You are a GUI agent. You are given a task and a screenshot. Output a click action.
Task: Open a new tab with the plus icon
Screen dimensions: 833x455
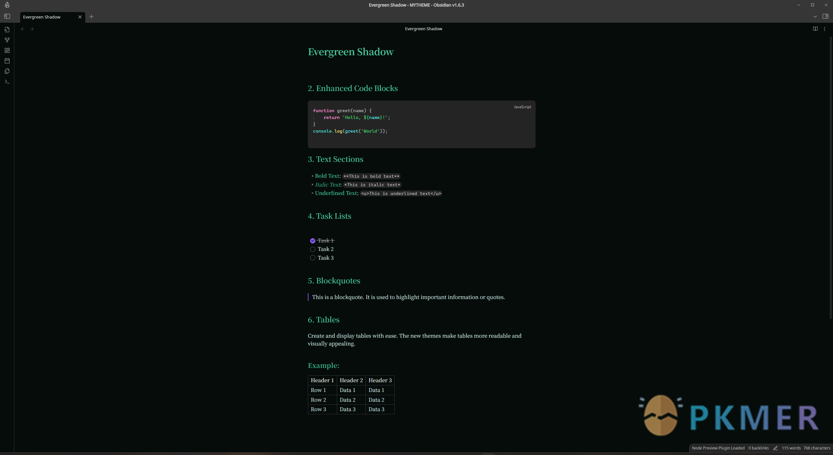coord(91,17)
